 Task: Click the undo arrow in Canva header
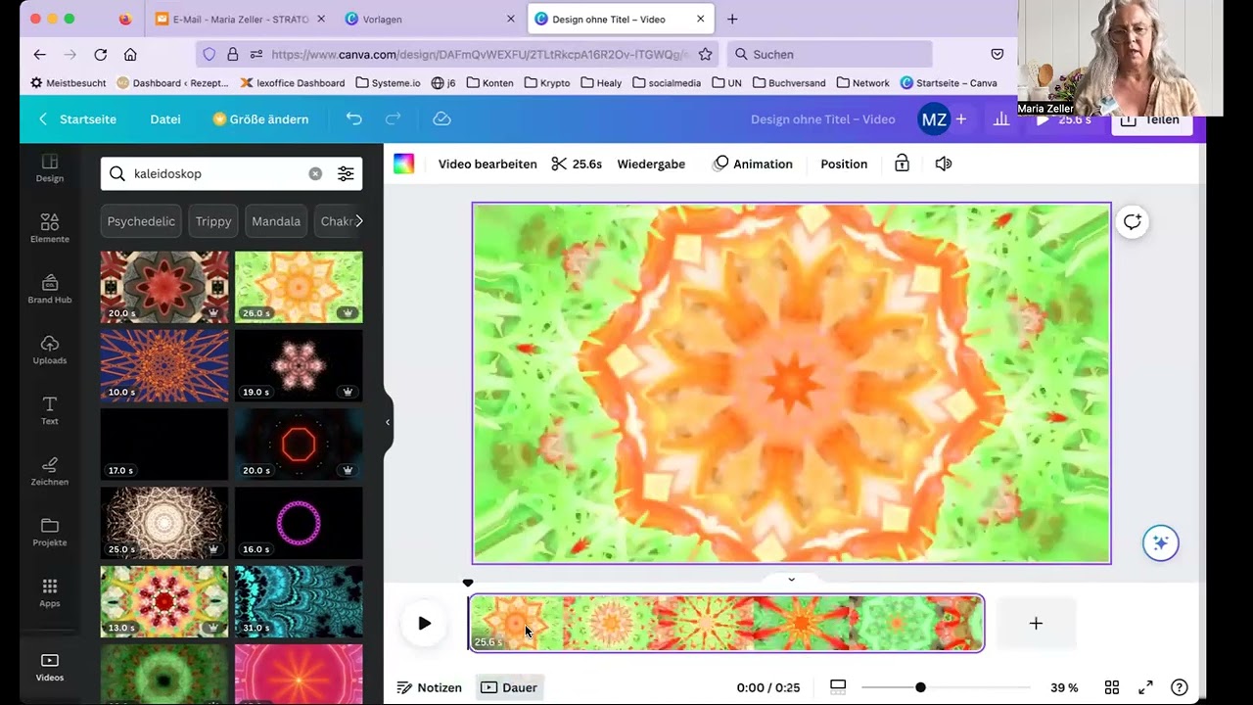[x=353, y=118]
